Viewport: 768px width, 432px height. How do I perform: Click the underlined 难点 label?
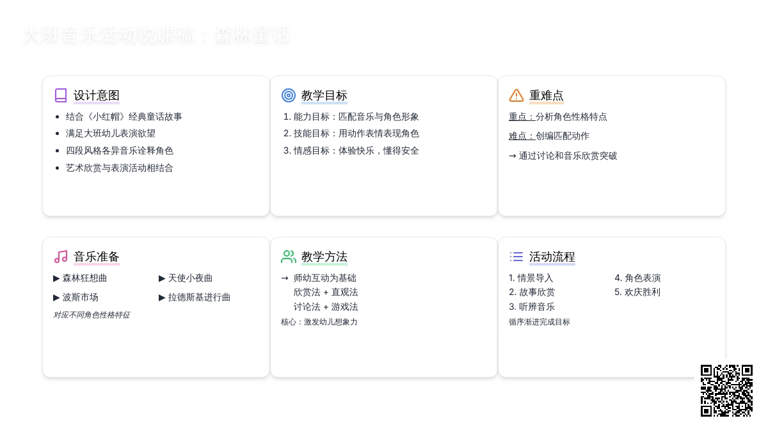522,136
